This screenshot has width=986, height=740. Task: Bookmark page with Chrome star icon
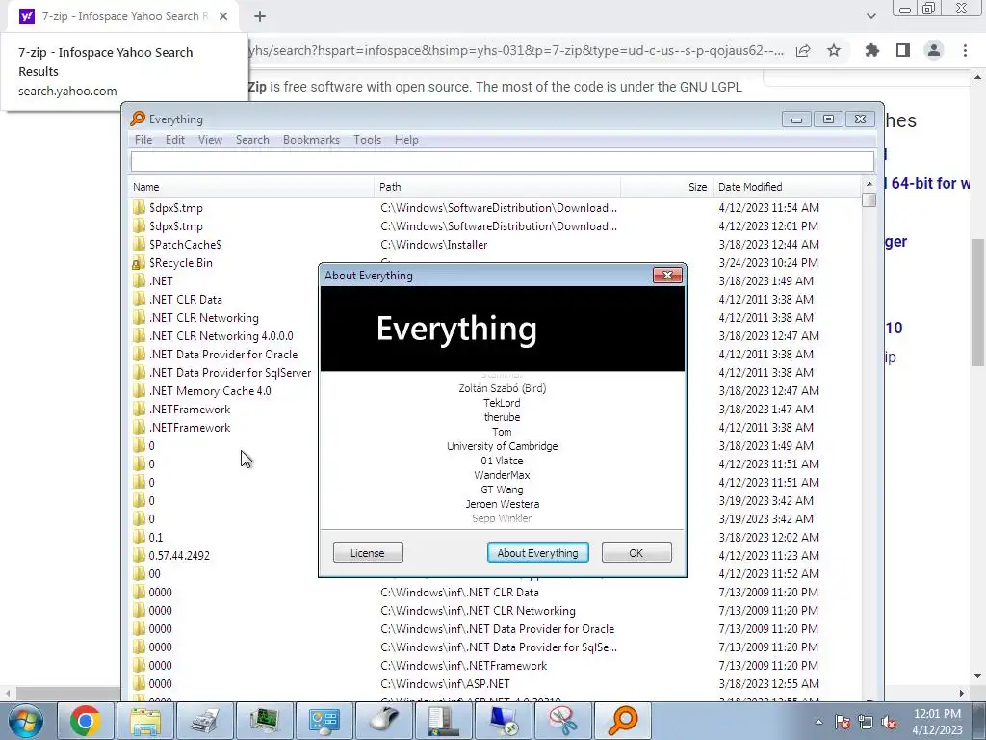tap(834, 51)
